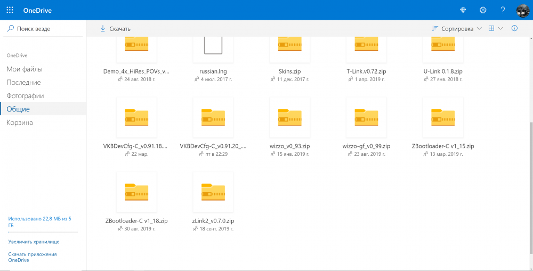
Task: Click date 22 мар.
Action: tap(140, 154)
